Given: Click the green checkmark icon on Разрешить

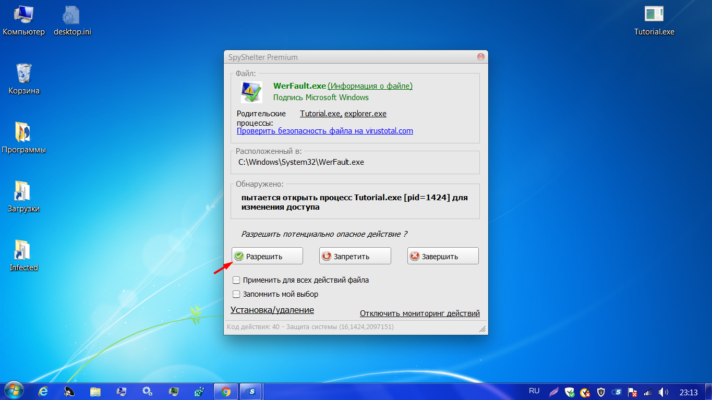Looking at the screenshot, I should 239,256.
